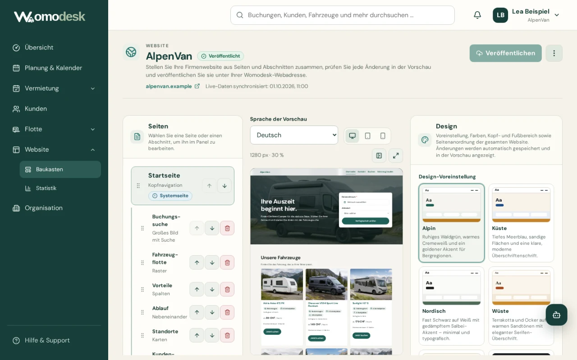577x360 pixels.
Task: Open Website Statistik
Action: pyautogui.click(x=60, y=188)
